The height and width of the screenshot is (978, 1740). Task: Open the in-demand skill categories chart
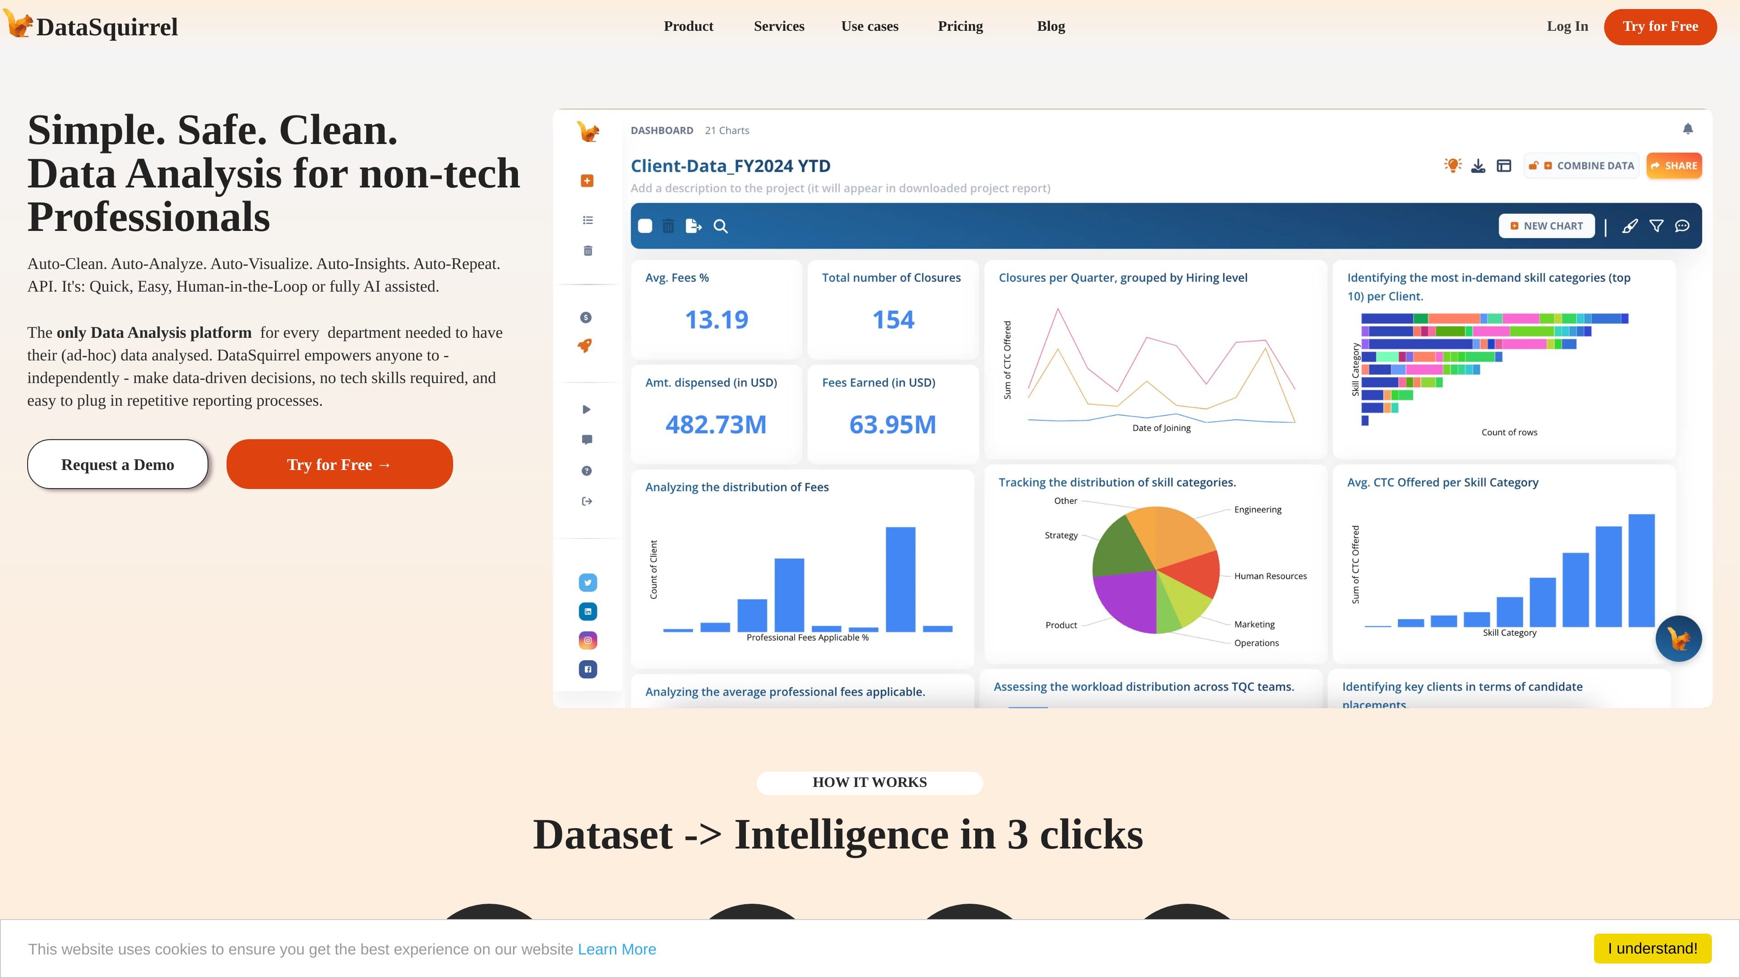pos(1504,360)
